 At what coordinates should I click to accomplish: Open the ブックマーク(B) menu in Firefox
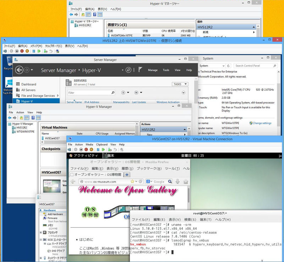[x=149, y=168]
